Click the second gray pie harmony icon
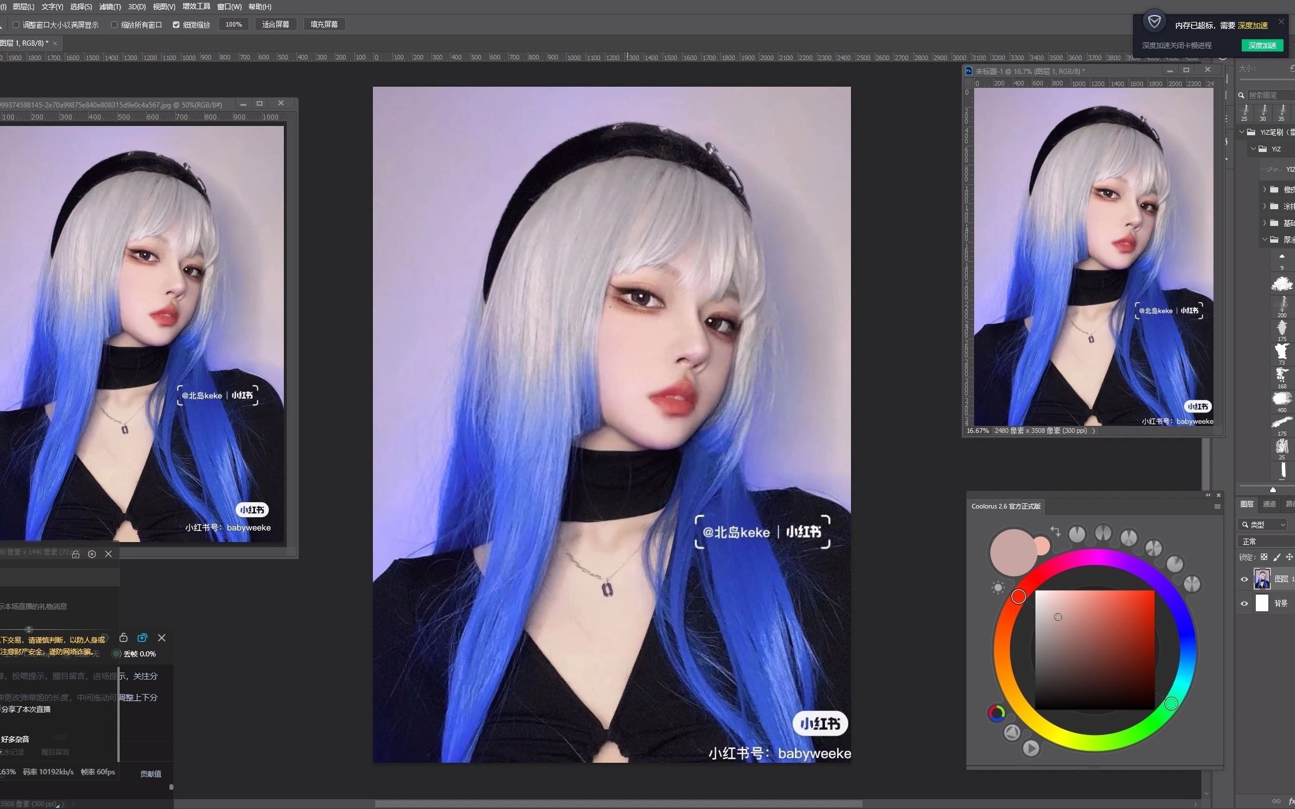The height and width of the screenshot is (809, 1295). pos(1103,533)
